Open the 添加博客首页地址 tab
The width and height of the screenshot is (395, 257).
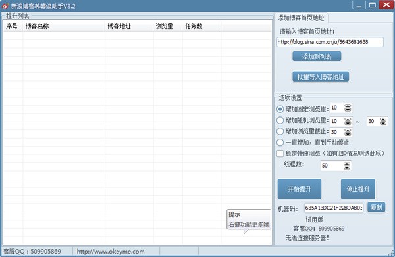pyautogui.click(x=301, y=18)
